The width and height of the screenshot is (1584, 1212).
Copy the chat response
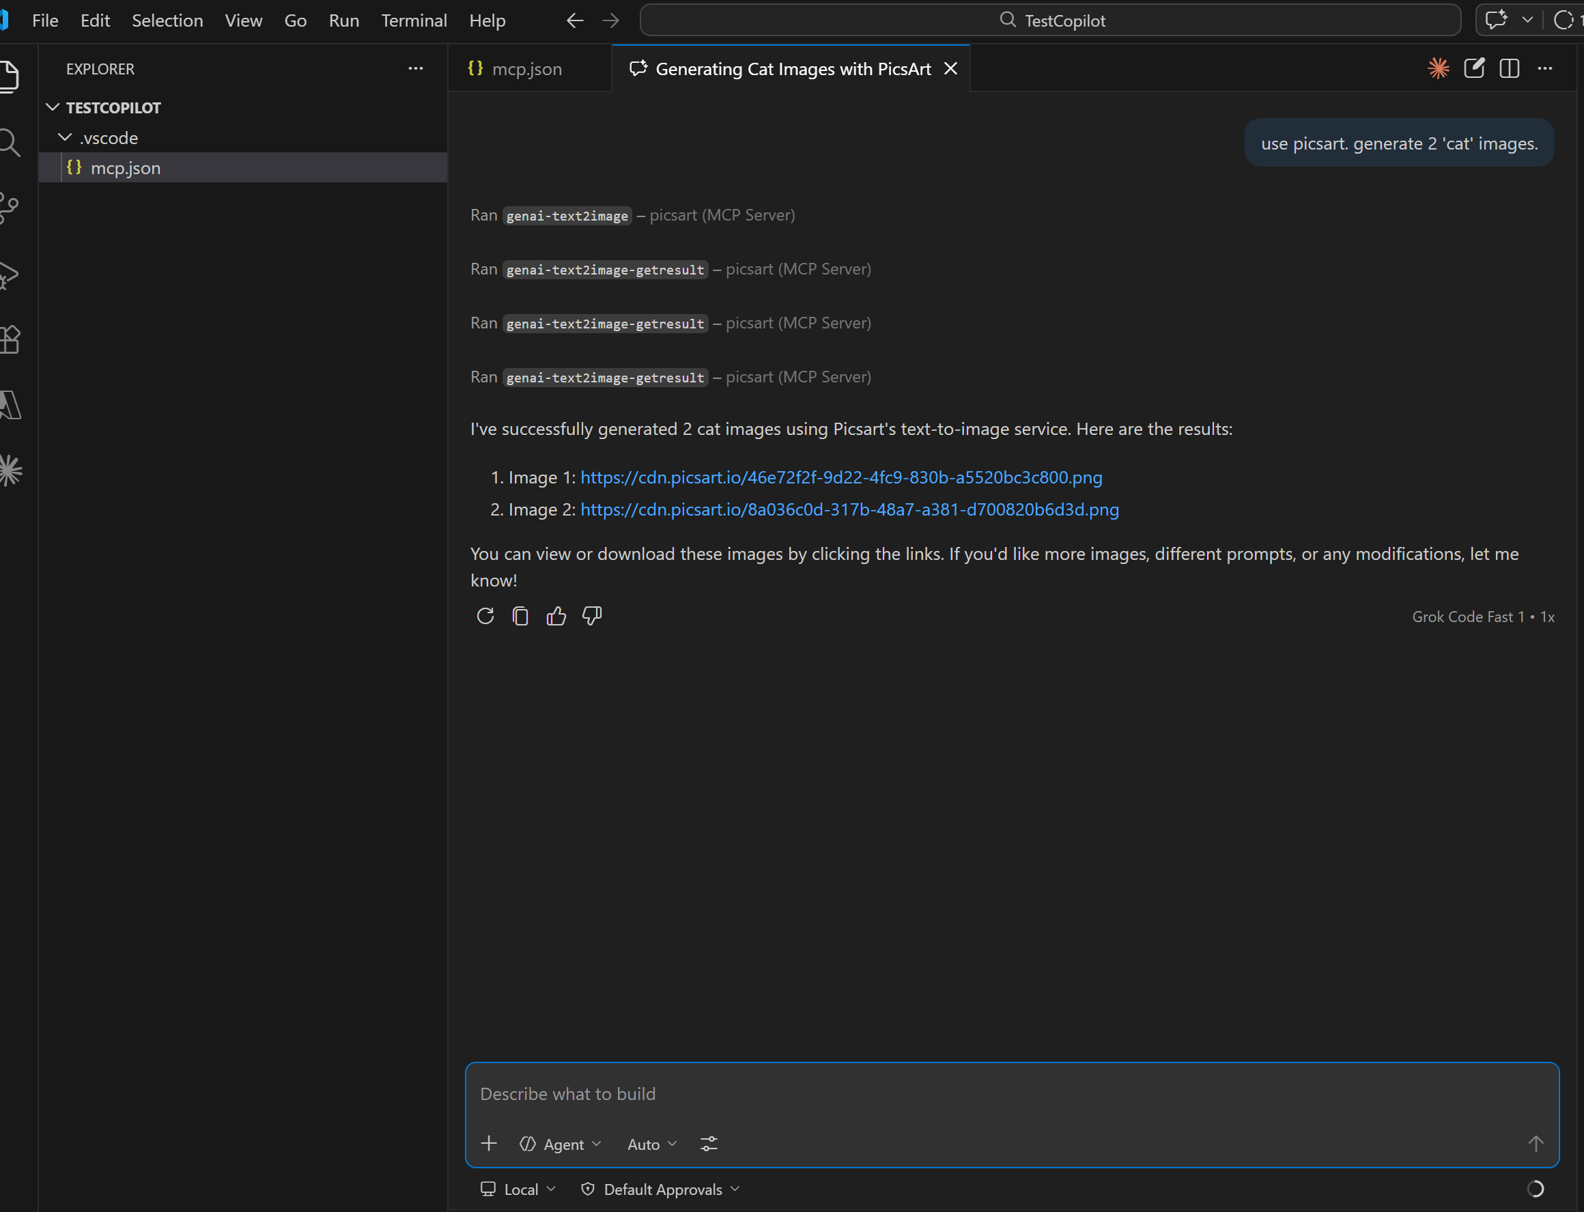520,616
